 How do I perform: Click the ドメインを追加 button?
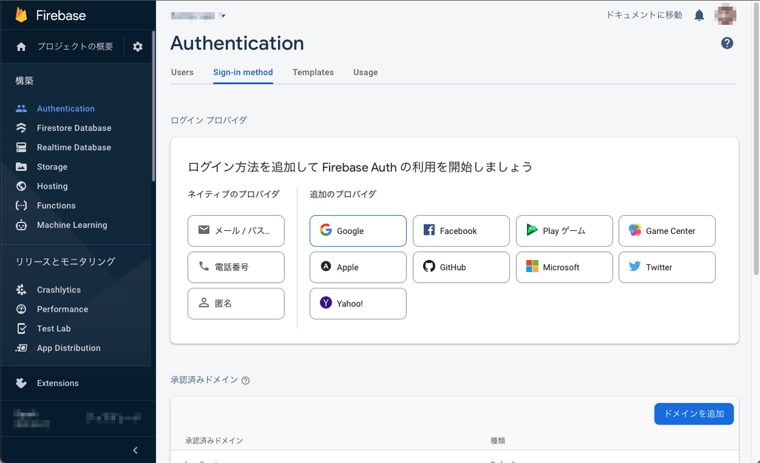point(693,414)
